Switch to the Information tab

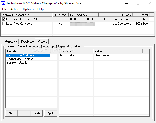(x=10, y=42)
